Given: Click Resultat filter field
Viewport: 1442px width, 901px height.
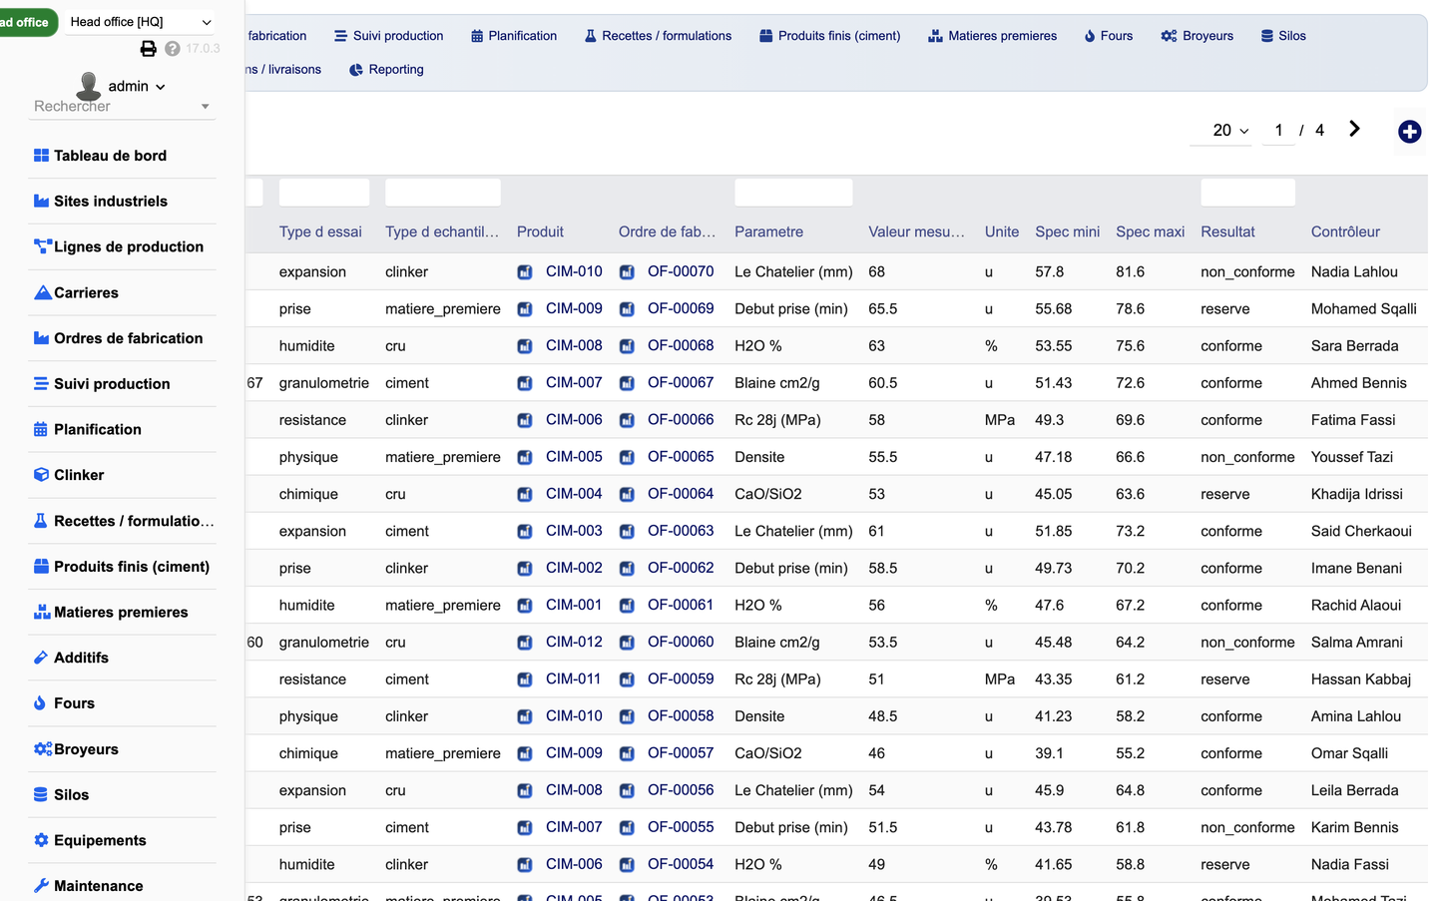Looking at the screenshot, I should [x=1247, y=193].
